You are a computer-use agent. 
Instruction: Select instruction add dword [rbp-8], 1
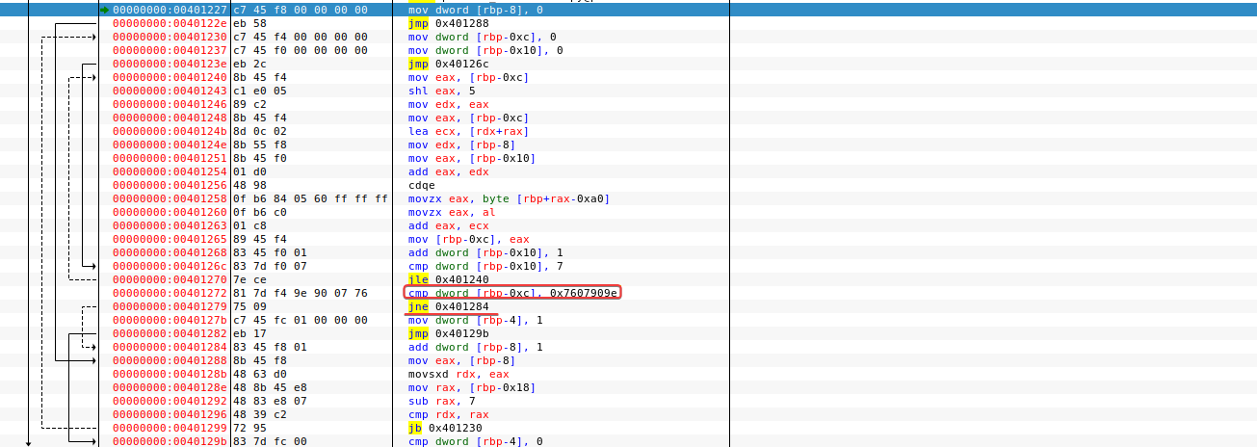tap(476, 347)
